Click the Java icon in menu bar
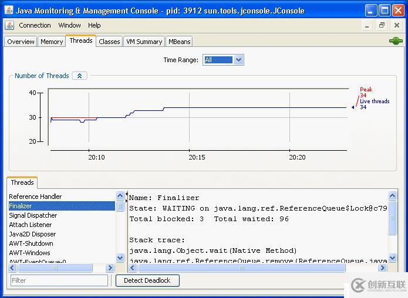This screenshot has width=408, height=298. point(9,25)
